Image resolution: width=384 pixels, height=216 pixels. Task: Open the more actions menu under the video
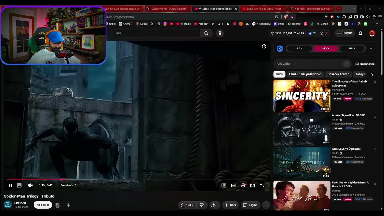click(266, 205)
